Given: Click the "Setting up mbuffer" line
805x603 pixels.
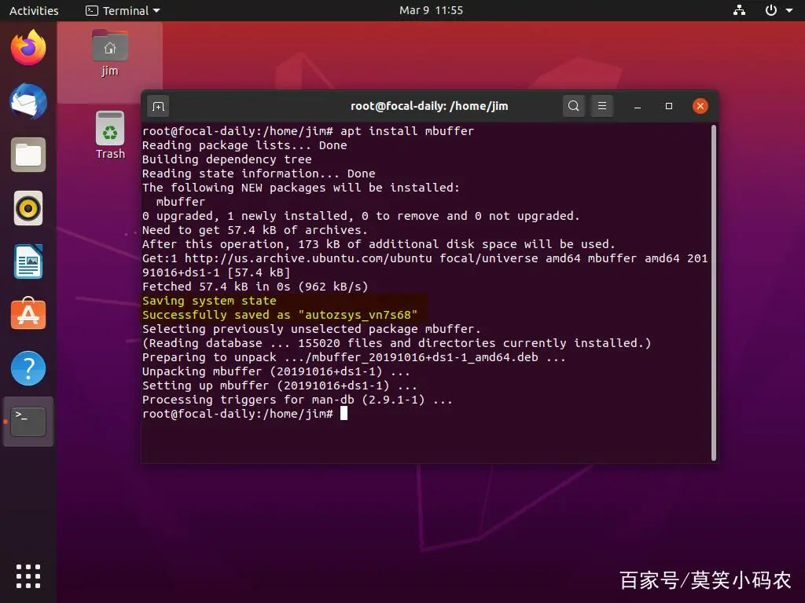Looking at the screenshot, I should [x=280, y=386].
